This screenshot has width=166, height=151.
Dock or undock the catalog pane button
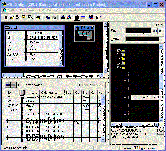[x=158, y=25]
